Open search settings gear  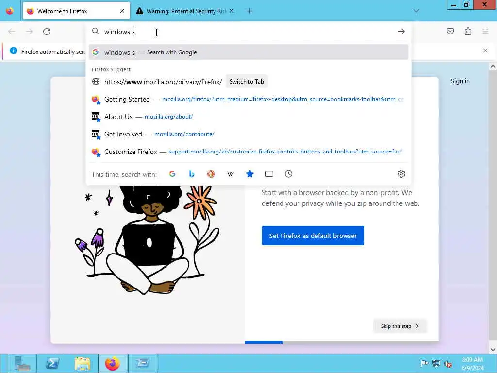pyautogui.click(x=401, y=174)
